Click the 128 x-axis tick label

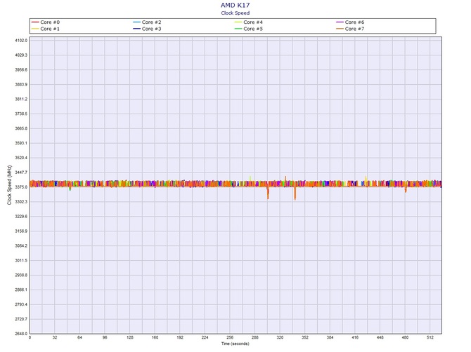(130, 337)
